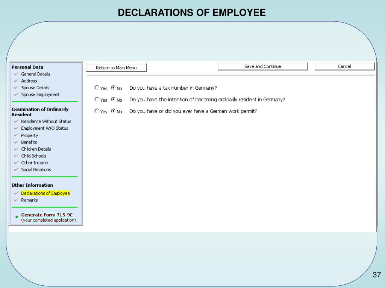Click the Other Information heading
This screenshot has height=288, width=385.
pos(32,185)
